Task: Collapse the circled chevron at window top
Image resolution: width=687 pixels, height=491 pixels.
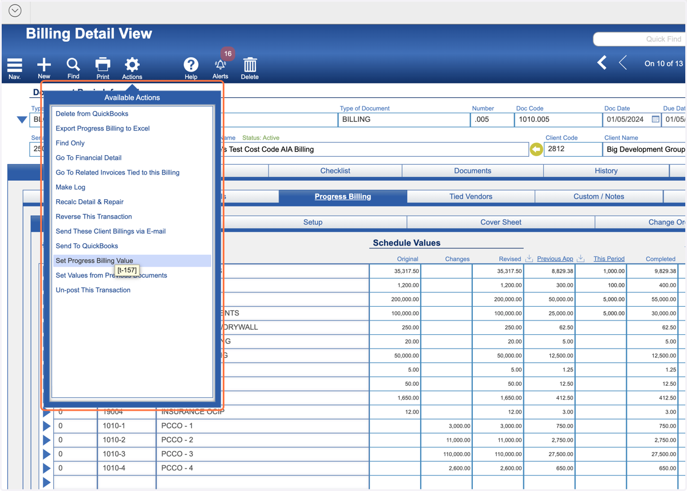Action: 15,11
